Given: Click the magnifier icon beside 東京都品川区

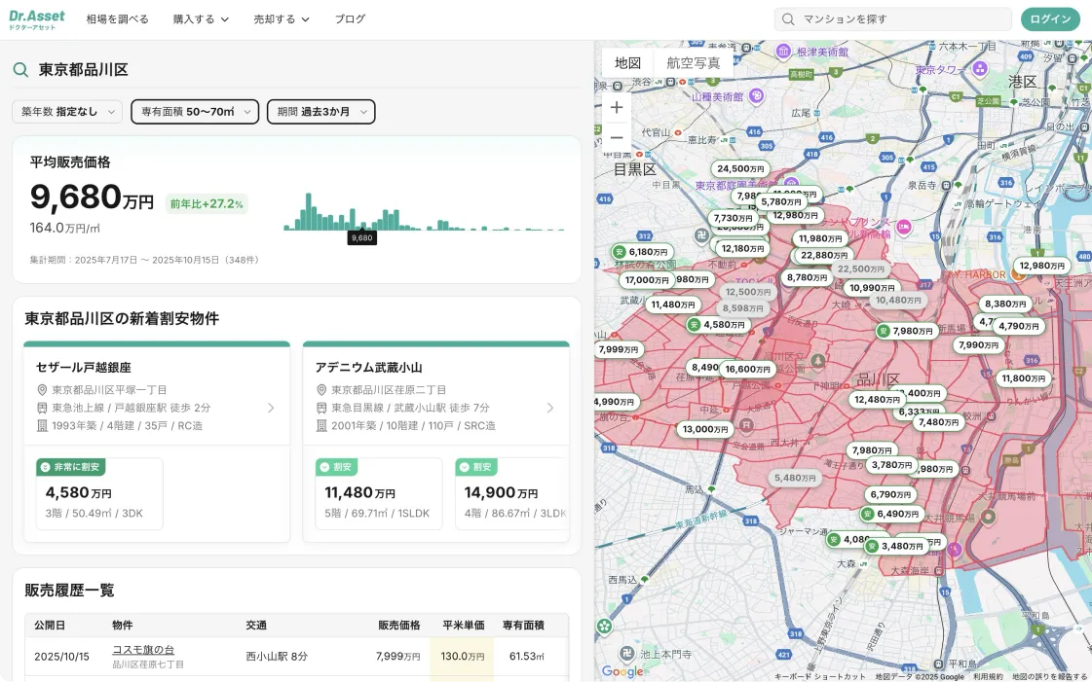Looking at the screenshot, I should point(20,69).
